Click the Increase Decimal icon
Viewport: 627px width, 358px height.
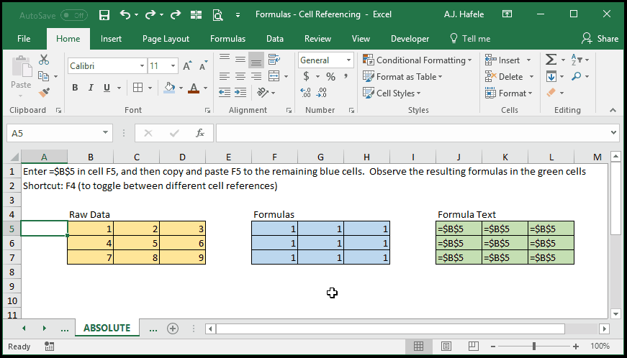pyautogui.click(x=305, y=93)
